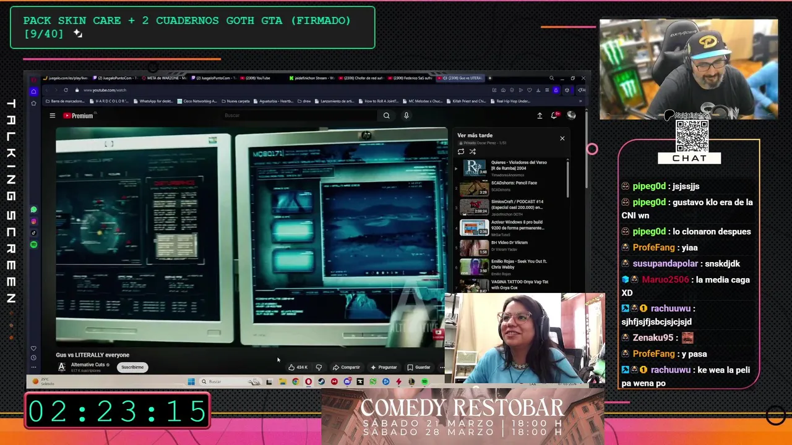
Task: Click the Ver más tarde playlist title
Action: pyautogui.click(x=475, y=135)
